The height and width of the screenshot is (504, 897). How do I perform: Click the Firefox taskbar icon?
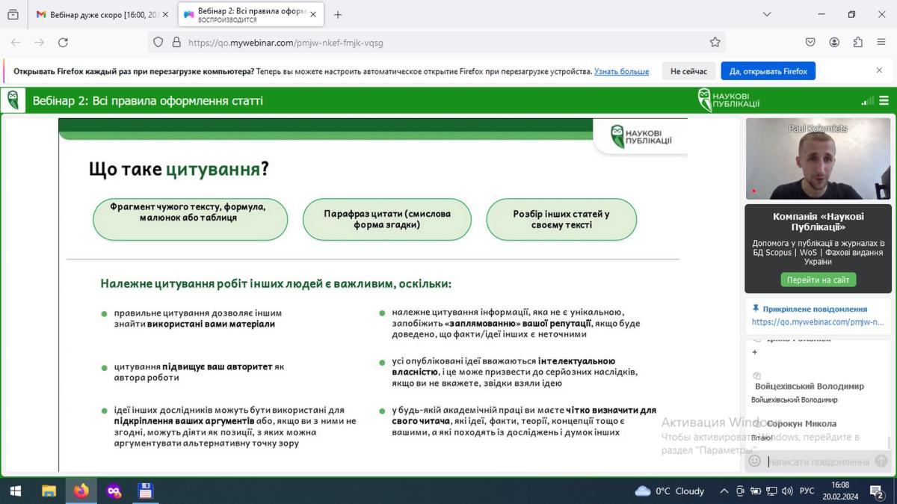point(81,491)
